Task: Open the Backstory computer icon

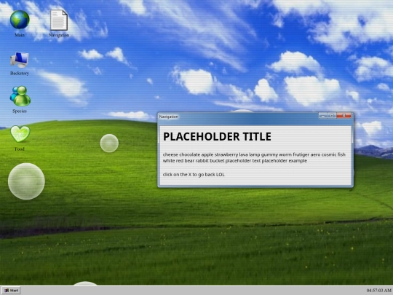Action: point(20,60)
